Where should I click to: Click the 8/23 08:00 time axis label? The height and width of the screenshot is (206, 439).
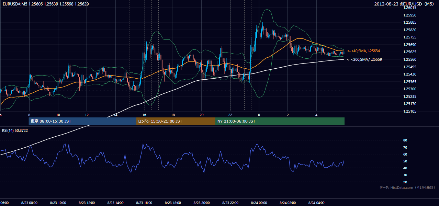(x=29, y=203)
